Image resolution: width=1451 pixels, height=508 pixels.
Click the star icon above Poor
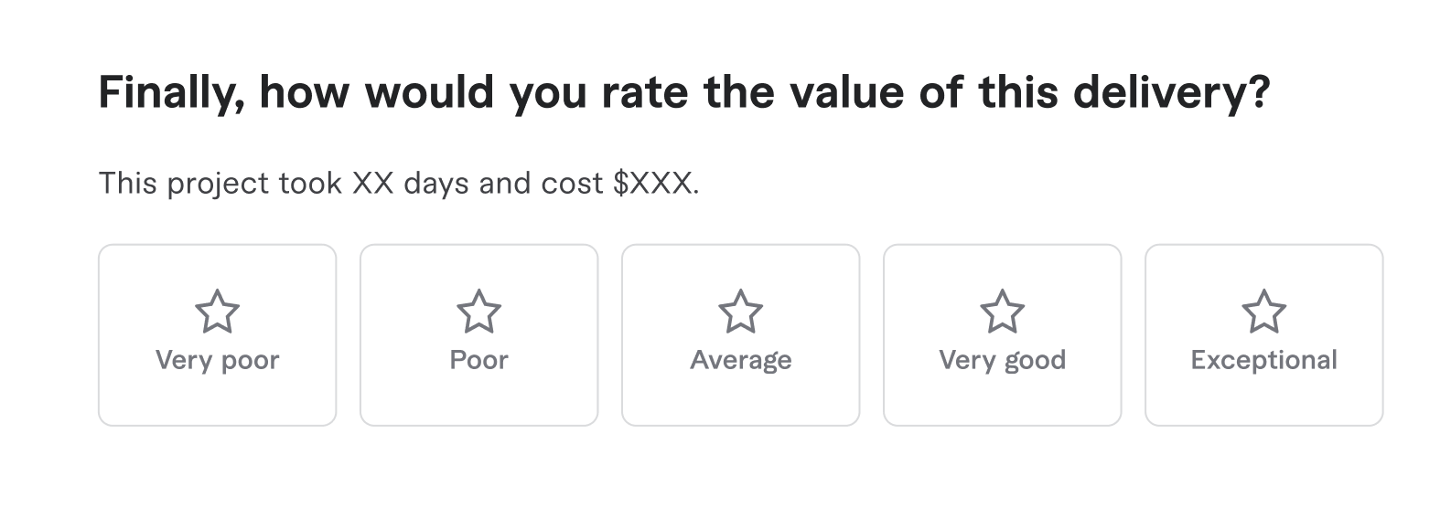[478, 312]
